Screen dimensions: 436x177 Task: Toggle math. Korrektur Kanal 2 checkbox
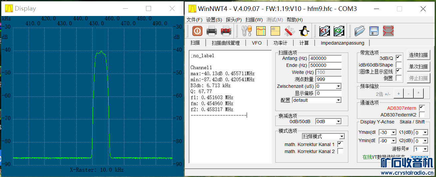340,151
